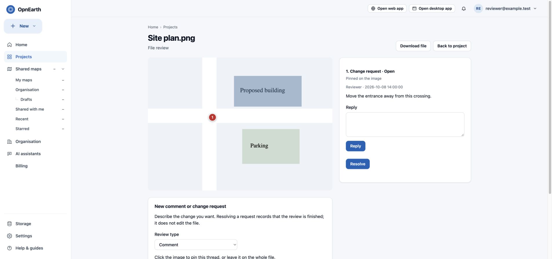
Task: Click the page vertical scrollbar
Action: 550,97
